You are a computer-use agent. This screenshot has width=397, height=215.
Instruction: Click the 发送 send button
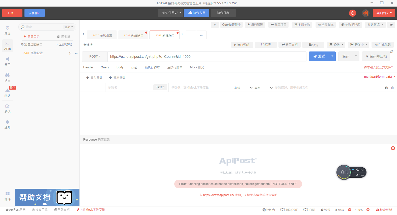[x=319, y=56]
